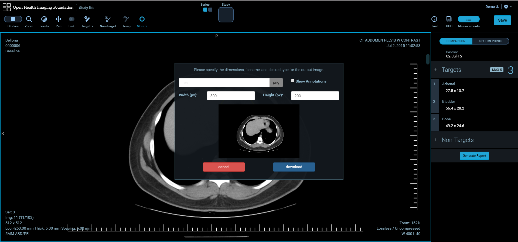Select the Levels contrast tool
This screenshot has height=242, width=518.
(44, 19)
